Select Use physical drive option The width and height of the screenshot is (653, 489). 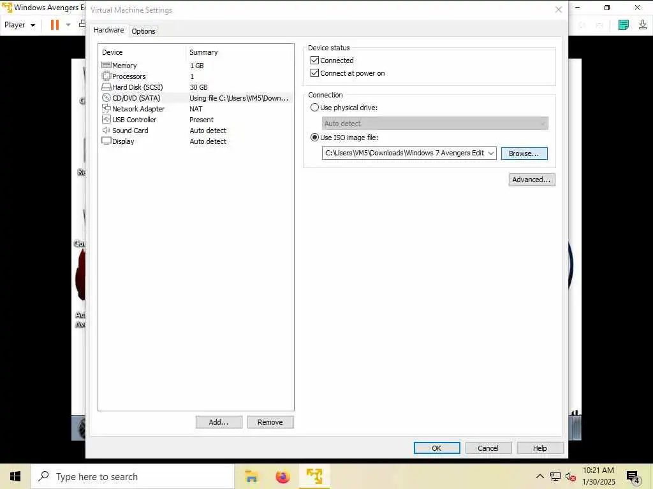(x=314, y=107)
